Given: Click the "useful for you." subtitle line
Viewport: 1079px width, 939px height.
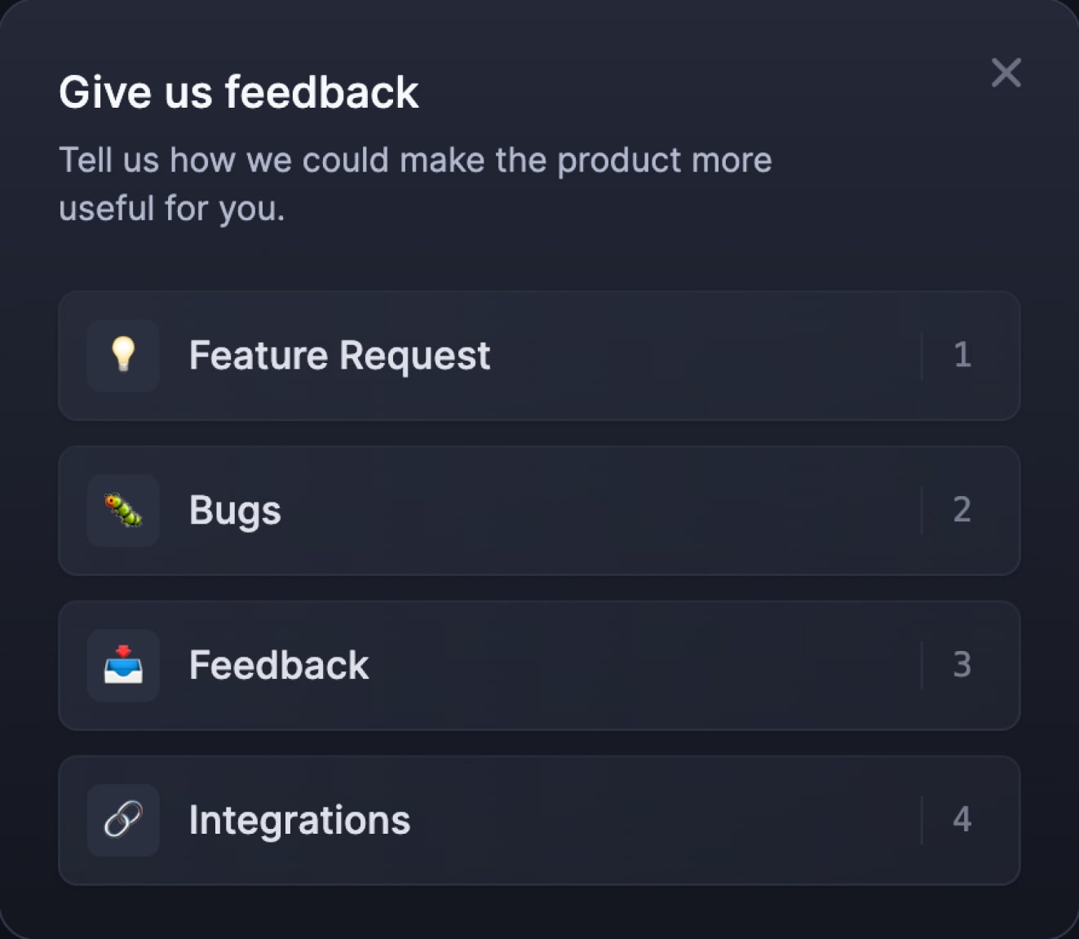Looking at the screenshot, I should (x=172, y=209).
